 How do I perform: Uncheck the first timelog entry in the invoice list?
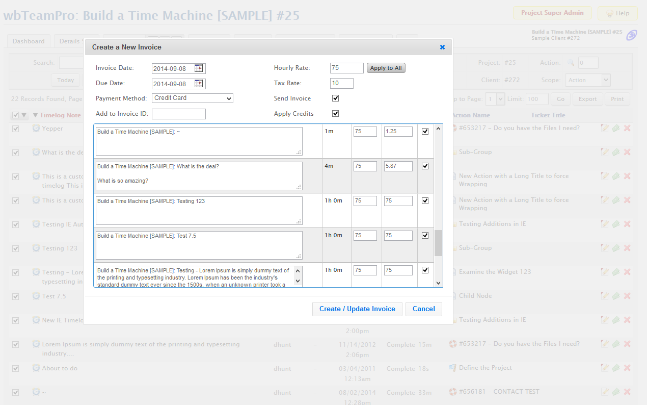click(425, 131)
